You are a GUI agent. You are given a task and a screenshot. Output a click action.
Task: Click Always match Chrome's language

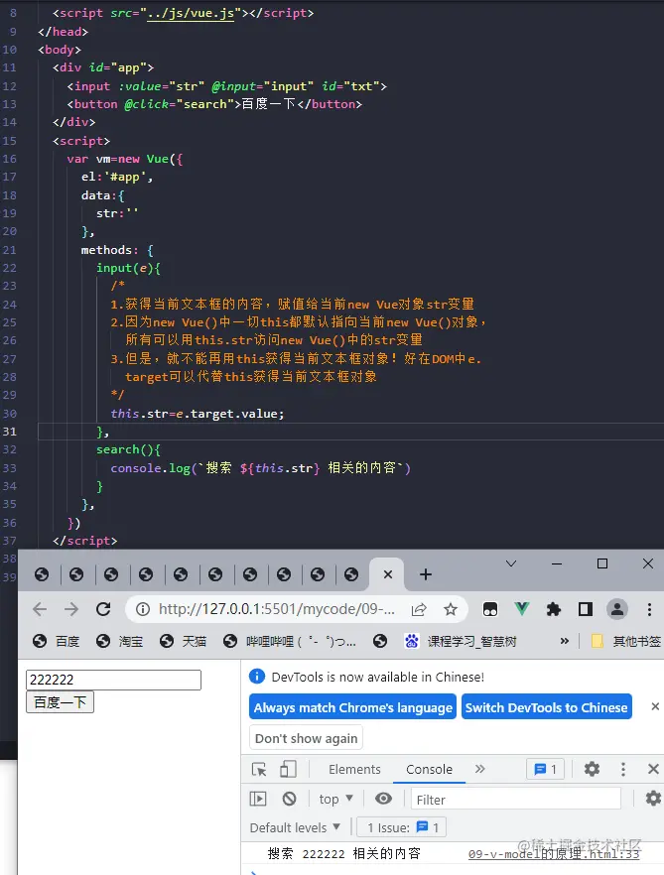[353, 707]
